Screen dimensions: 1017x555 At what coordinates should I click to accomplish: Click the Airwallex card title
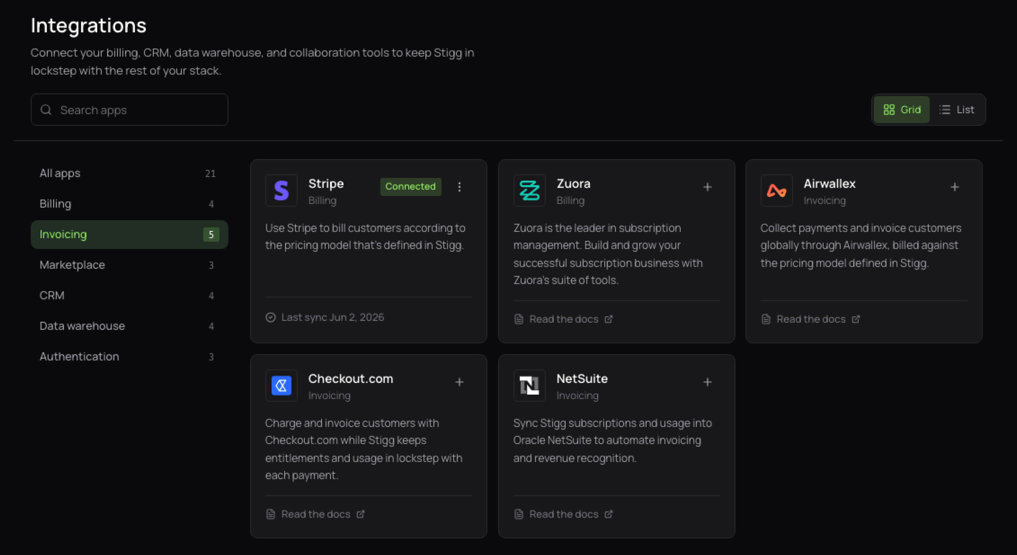829,183
